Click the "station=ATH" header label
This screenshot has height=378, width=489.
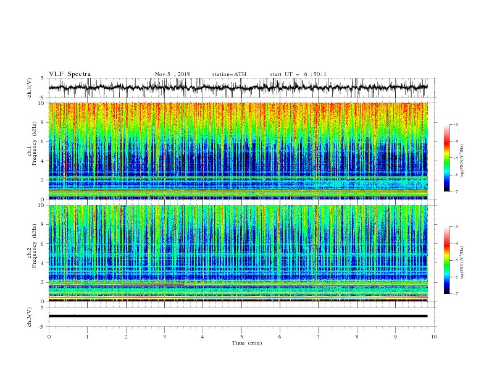click(229, 74)
